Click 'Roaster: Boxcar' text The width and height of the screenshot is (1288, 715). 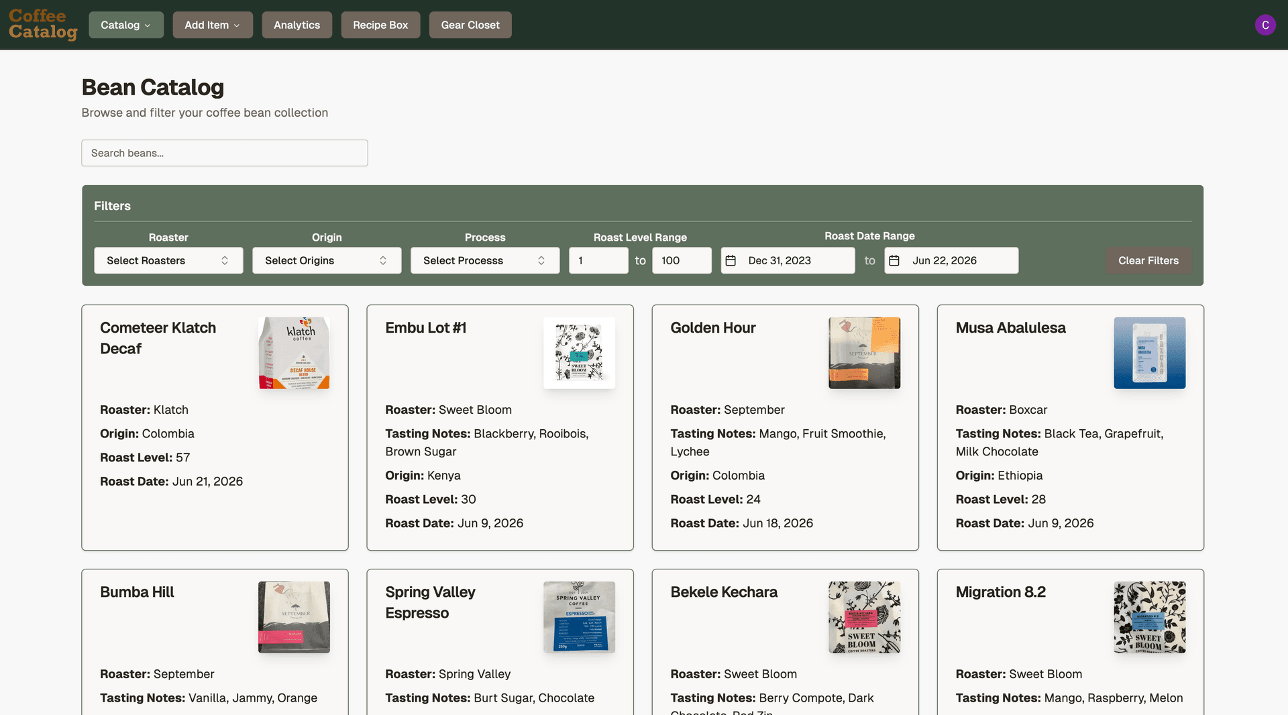[1001, 410]
